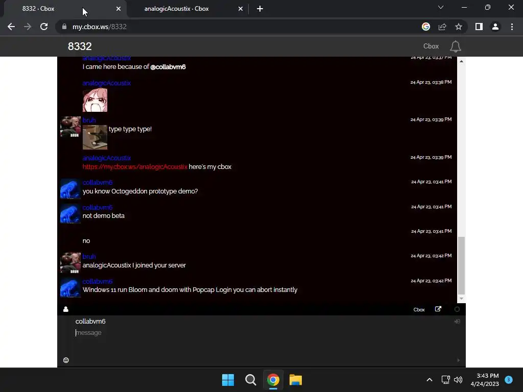Open File Explorer from the taskbar
Screen dimensions: 523x392
point(296,380)
